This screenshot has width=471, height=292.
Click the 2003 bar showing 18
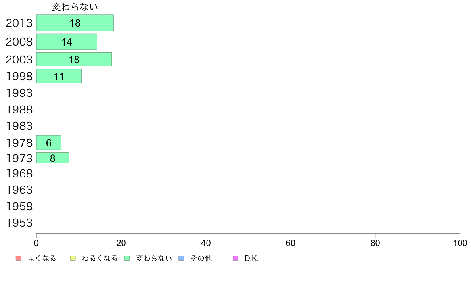pyautogui.click(x=74, y=60)
